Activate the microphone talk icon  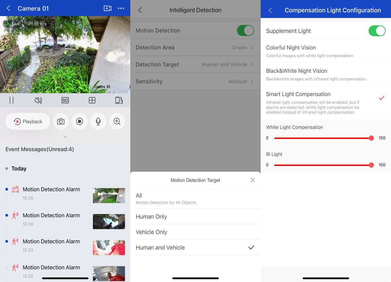(x=98, y=122)
